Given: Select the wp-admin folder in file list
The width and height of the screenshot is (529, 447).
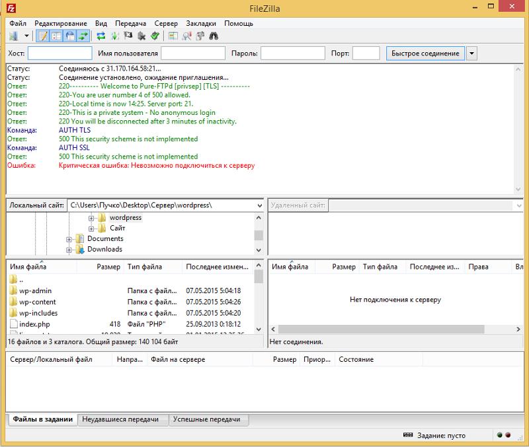Looking at the screenshot, I should click(35, 291).
